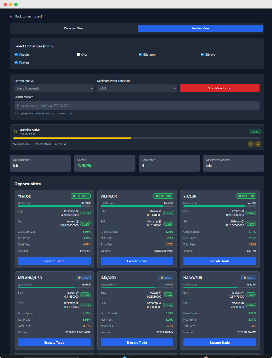The width and height of the screenshot is (272, 358).
Task: Click the Low fee badge on WLFI/EUR buy row
Action: pyautogui.click(x=168, y=213)
